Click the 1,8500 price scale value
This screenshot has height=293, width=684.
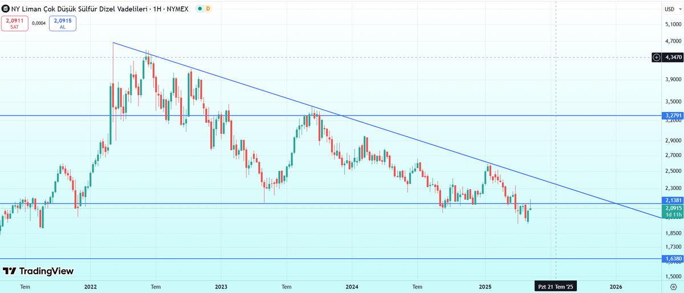(674, 233)
